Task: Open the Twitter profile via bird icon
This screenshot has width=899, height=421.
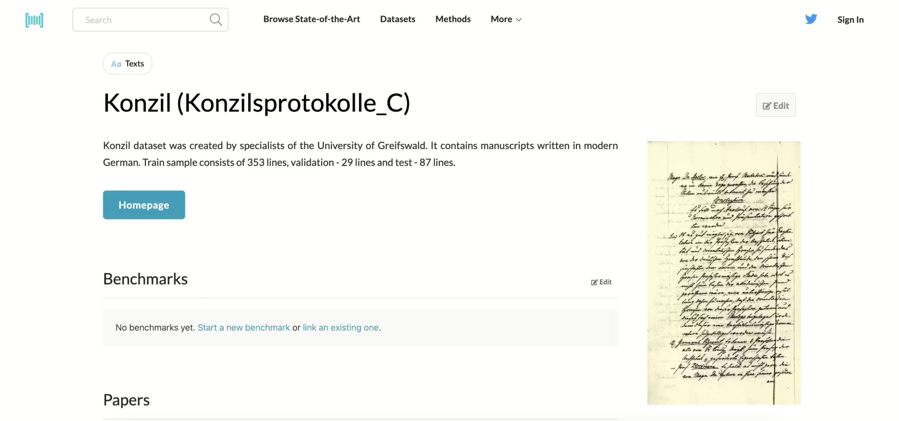Action: pos(811,19)
